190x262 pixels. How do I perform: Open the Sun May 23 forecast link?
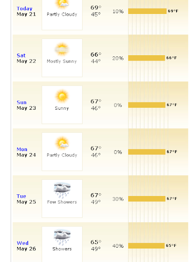click(x=22, y=102)
